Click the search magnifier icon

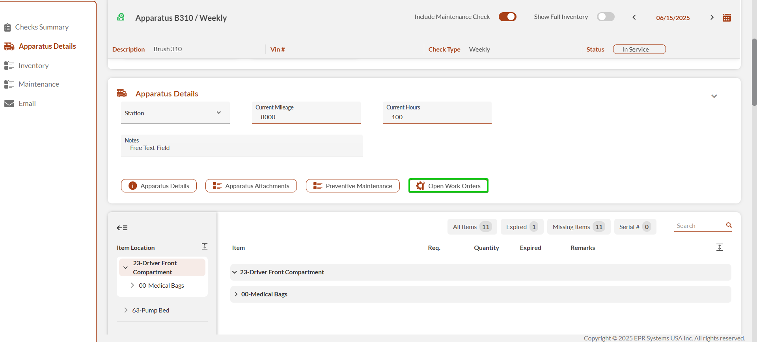coord(729,225)
